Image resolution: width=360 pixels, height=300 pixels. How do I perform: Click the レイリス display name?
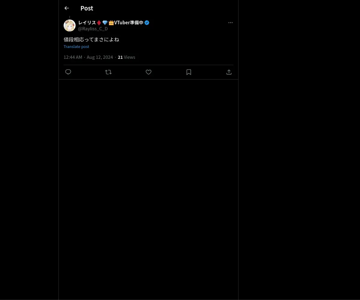pos(87,22)
